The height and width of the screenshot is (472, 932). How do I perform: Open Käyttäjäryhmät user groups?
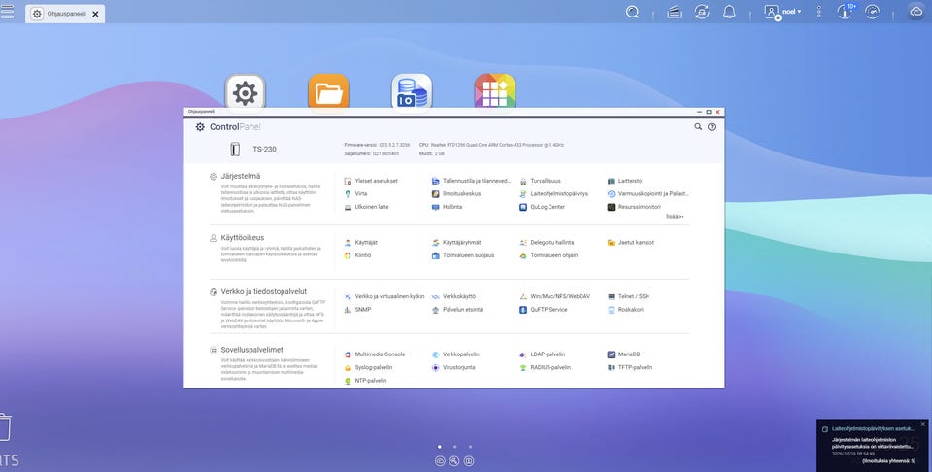point(456,243)
